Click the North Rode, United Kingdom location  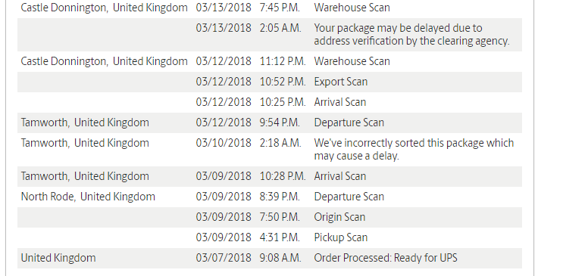tap(88, 197)
